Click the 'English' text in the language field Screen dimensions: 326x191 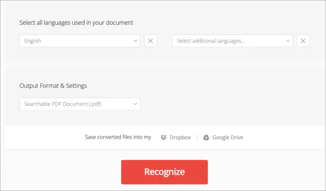click(33, 41)
